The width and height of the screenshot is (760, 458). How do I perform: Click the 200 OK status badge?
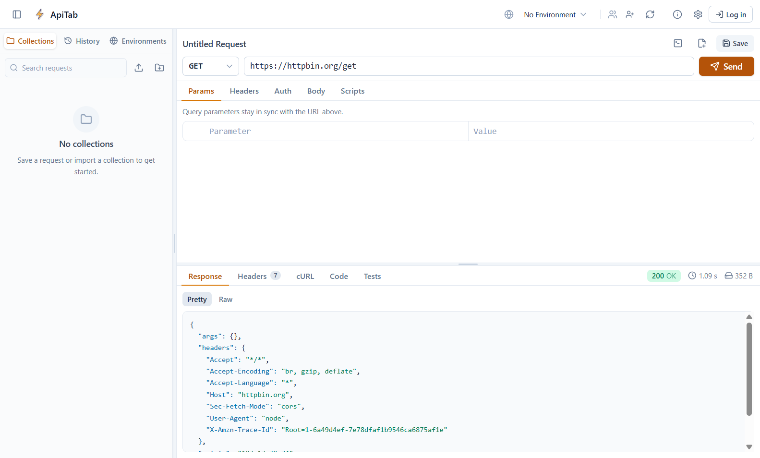(x=663, y=276)
